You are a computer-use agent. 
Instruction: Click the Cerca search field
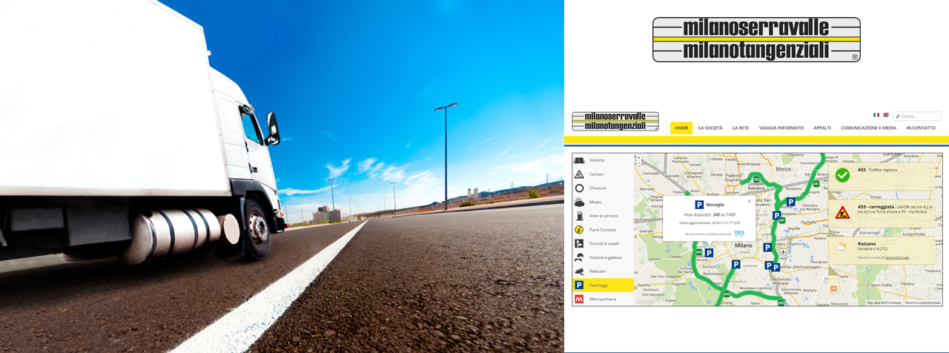tap(917, 116)
